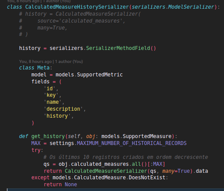Click the 'history' variable on the assignment line
Image resolution: width=224 pixels, height=191 pixels.
coord(30,48)
